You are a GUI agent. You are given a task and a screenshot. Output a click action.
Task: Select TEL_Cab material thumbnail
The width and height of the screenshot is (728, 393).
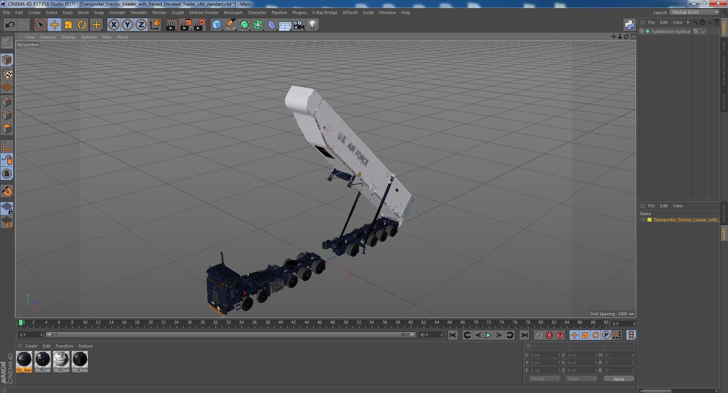pyautogui.click(x=42, y=362)
